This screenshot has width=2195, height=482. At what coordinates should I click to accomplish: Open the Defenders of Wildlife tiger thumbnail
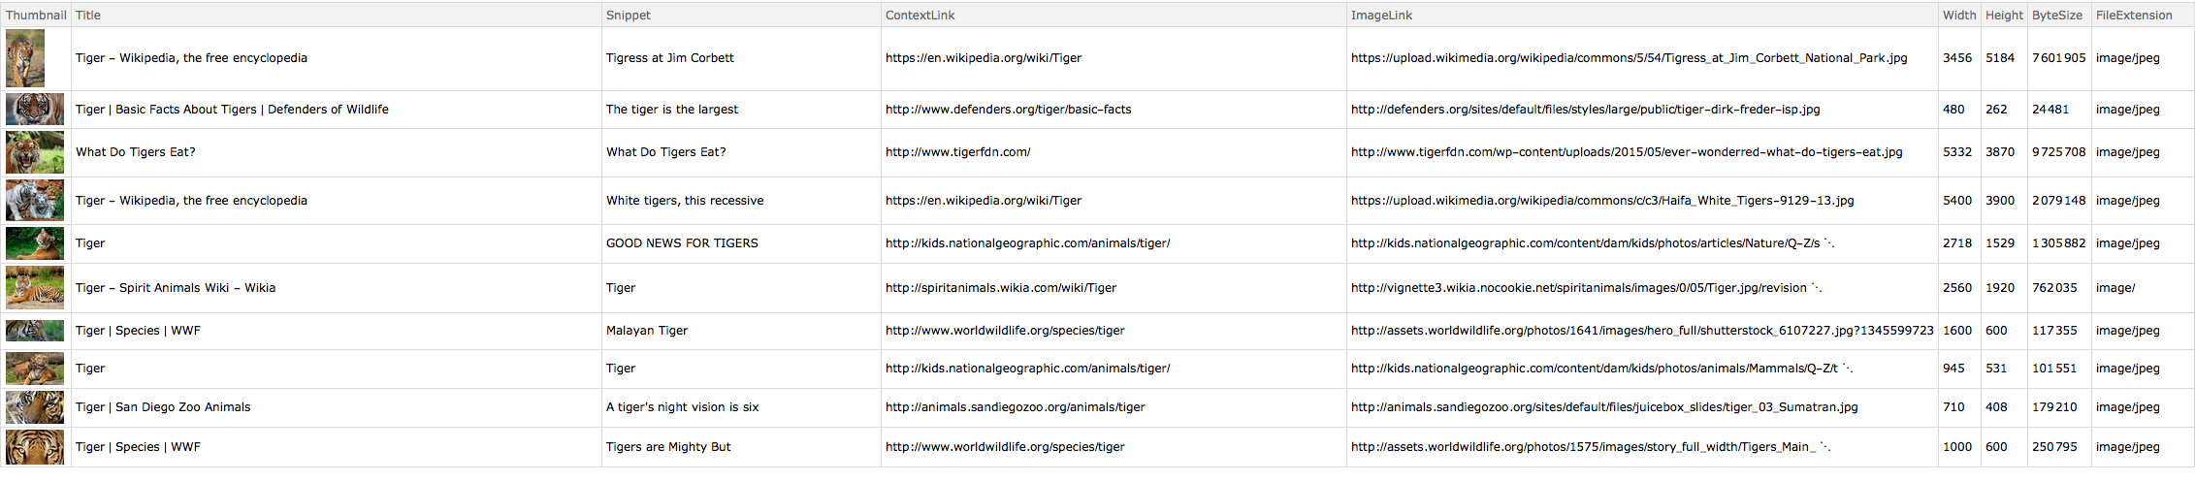35,110
